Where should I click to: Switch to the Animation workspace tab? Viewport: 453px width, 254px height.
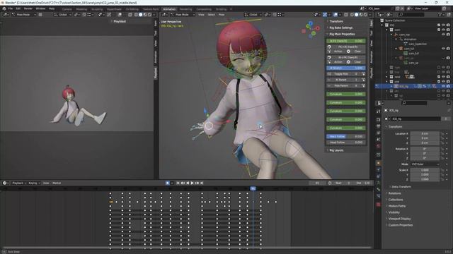click(169, 9)
